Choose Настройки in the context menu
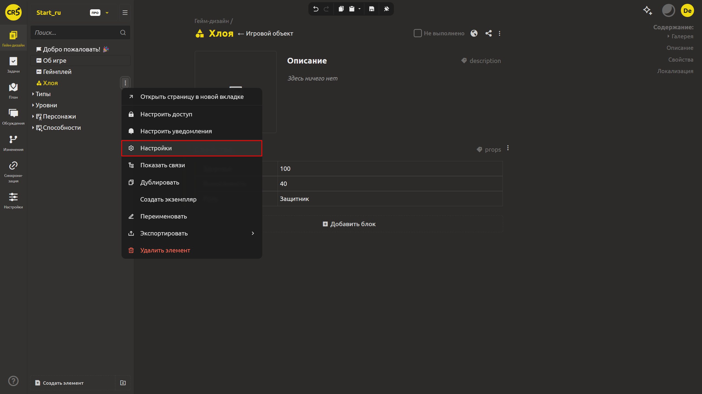The width and height of the screenshot is (702, 394). 192,148
